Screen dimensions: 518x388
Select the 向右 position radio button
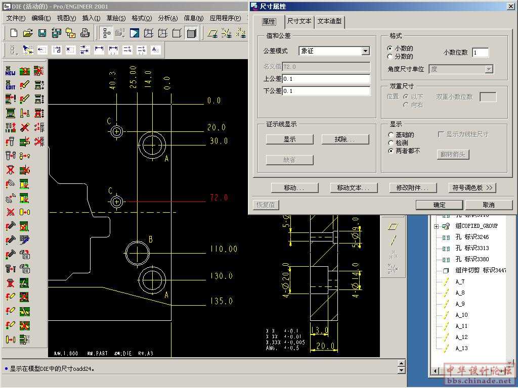pos(406,105)
